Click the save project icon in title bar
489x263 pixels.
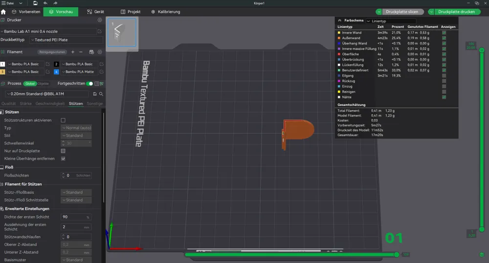pos(35,3)
